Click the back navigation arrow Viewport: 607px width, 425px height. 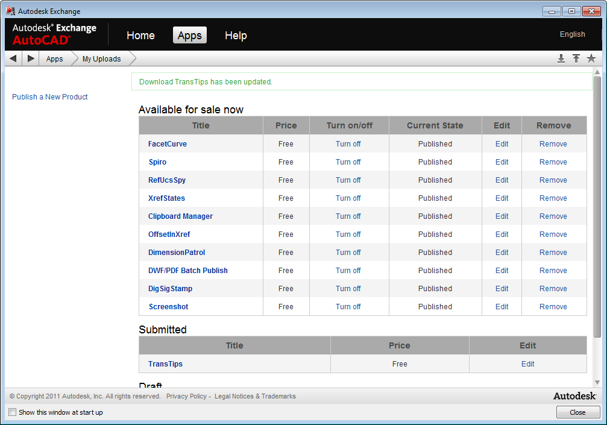pyautogui.click(x=13, y=58)
